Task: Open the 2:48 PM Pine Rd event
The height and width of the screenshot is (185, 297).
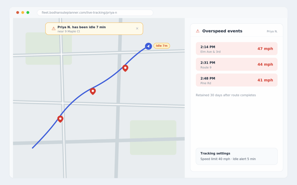Action: (237, 80)
